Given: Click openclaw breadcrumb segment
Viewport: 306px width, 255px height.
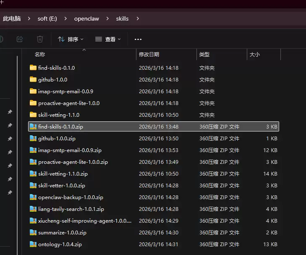Looking at the screenshot, I should coord(86,18).
